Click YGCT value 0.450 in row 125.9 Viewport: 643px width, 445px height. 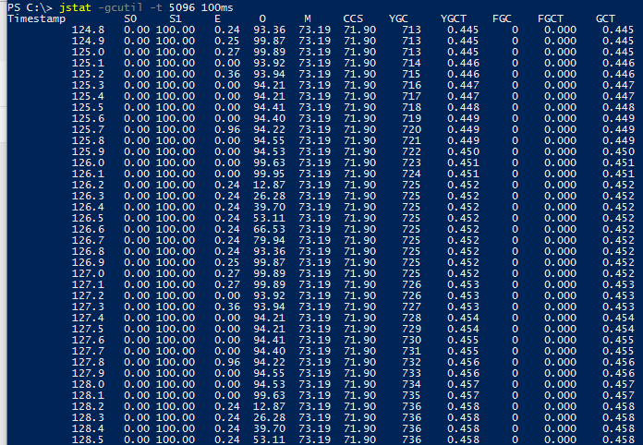coord(463,151)
